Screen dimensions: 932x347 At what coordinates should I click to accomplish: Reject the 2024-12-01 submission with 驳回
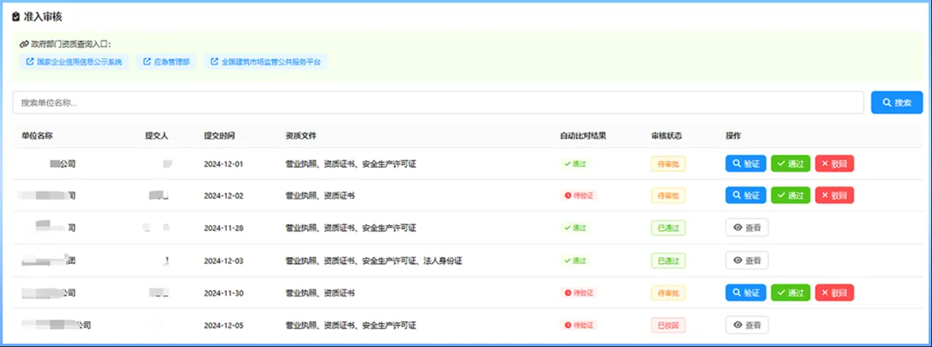click(834, 164)
